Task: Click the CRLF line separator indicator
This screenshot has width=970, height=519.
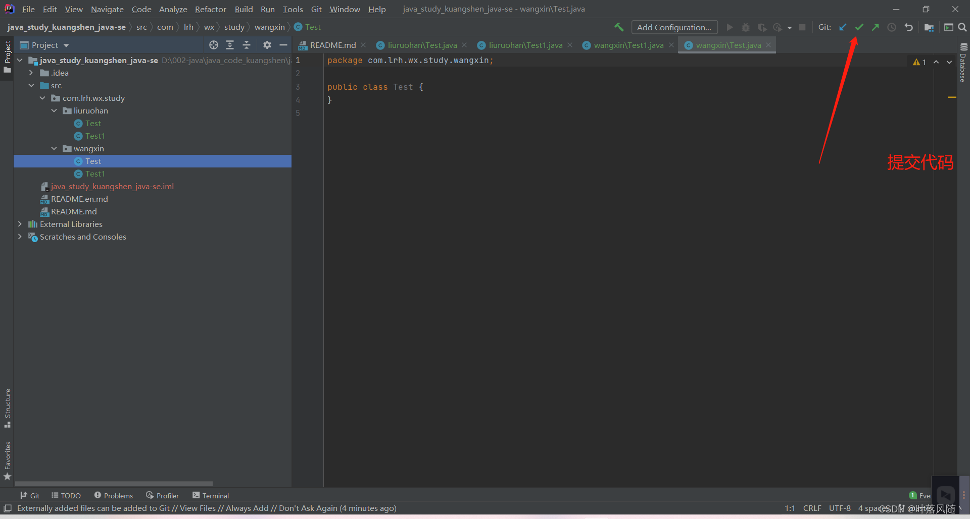Action: click(812, 508)
